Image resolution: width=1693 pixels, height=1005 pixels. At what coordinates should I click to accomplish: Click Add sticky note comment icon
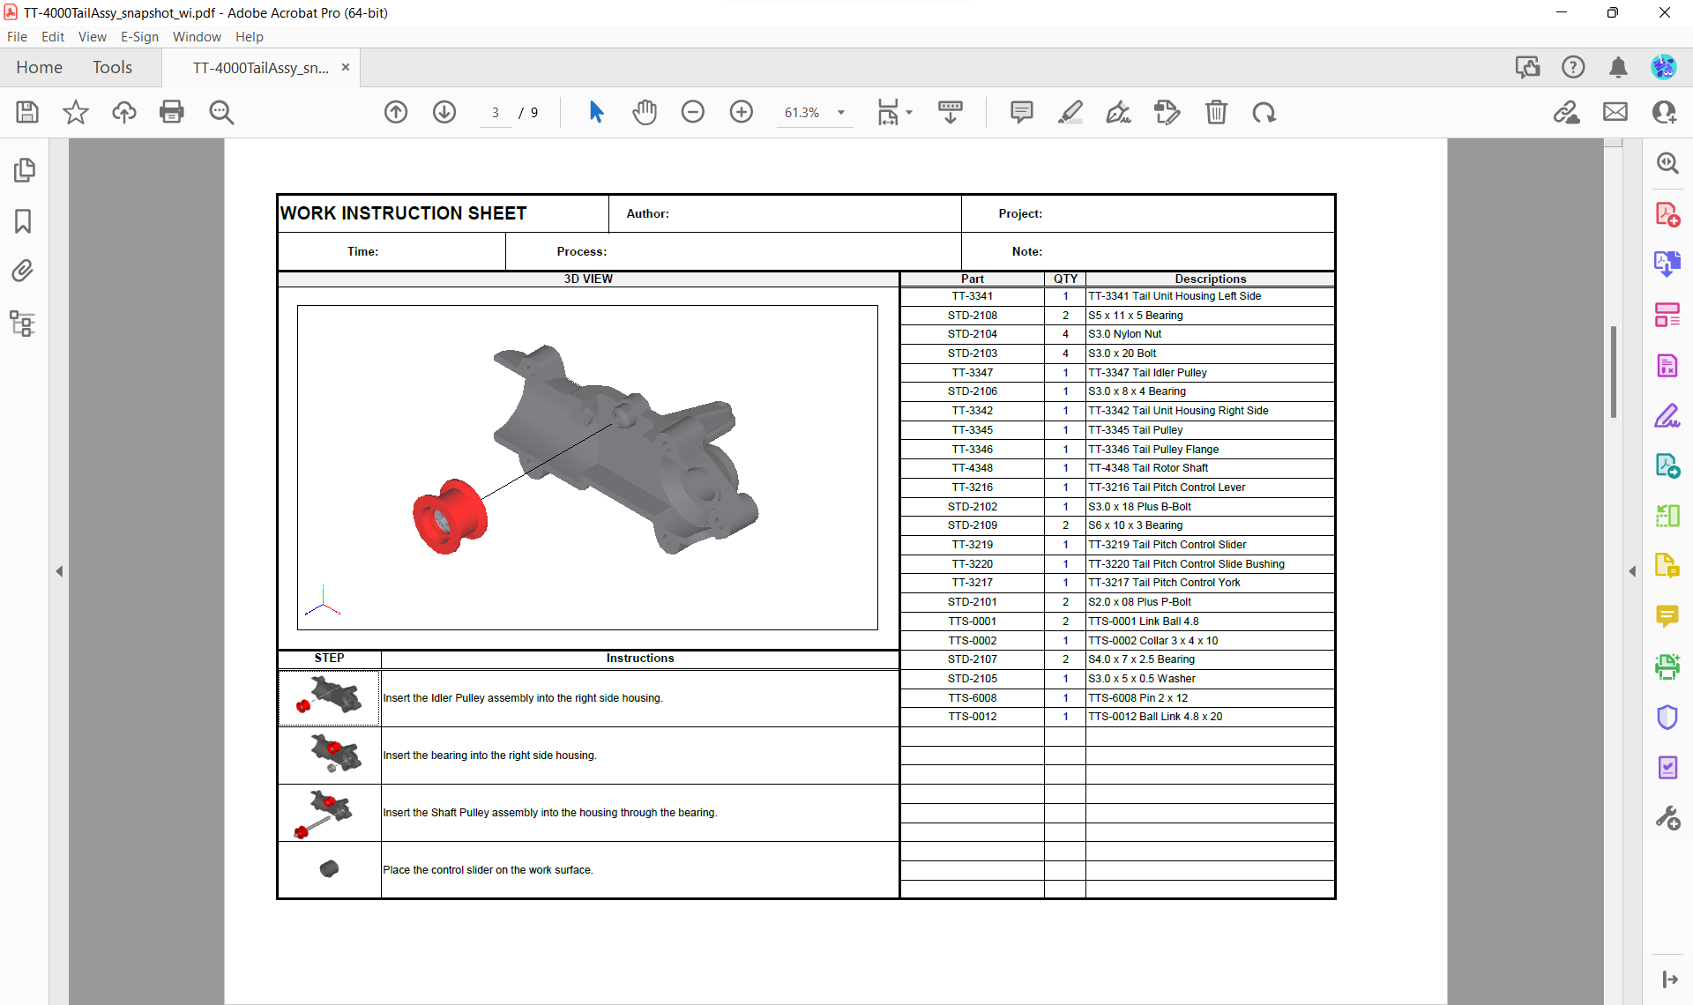(x=1021, y=112)
